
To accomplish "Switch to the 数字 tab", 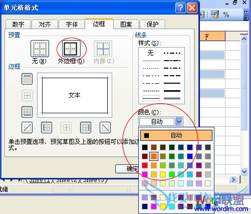I will coord(18,25).
